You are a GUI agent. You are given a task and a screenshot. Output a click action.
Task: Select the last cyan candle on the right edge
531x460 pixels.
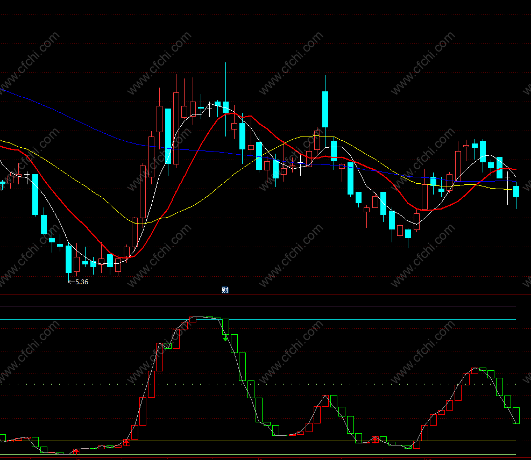click(x=516, y=192)
